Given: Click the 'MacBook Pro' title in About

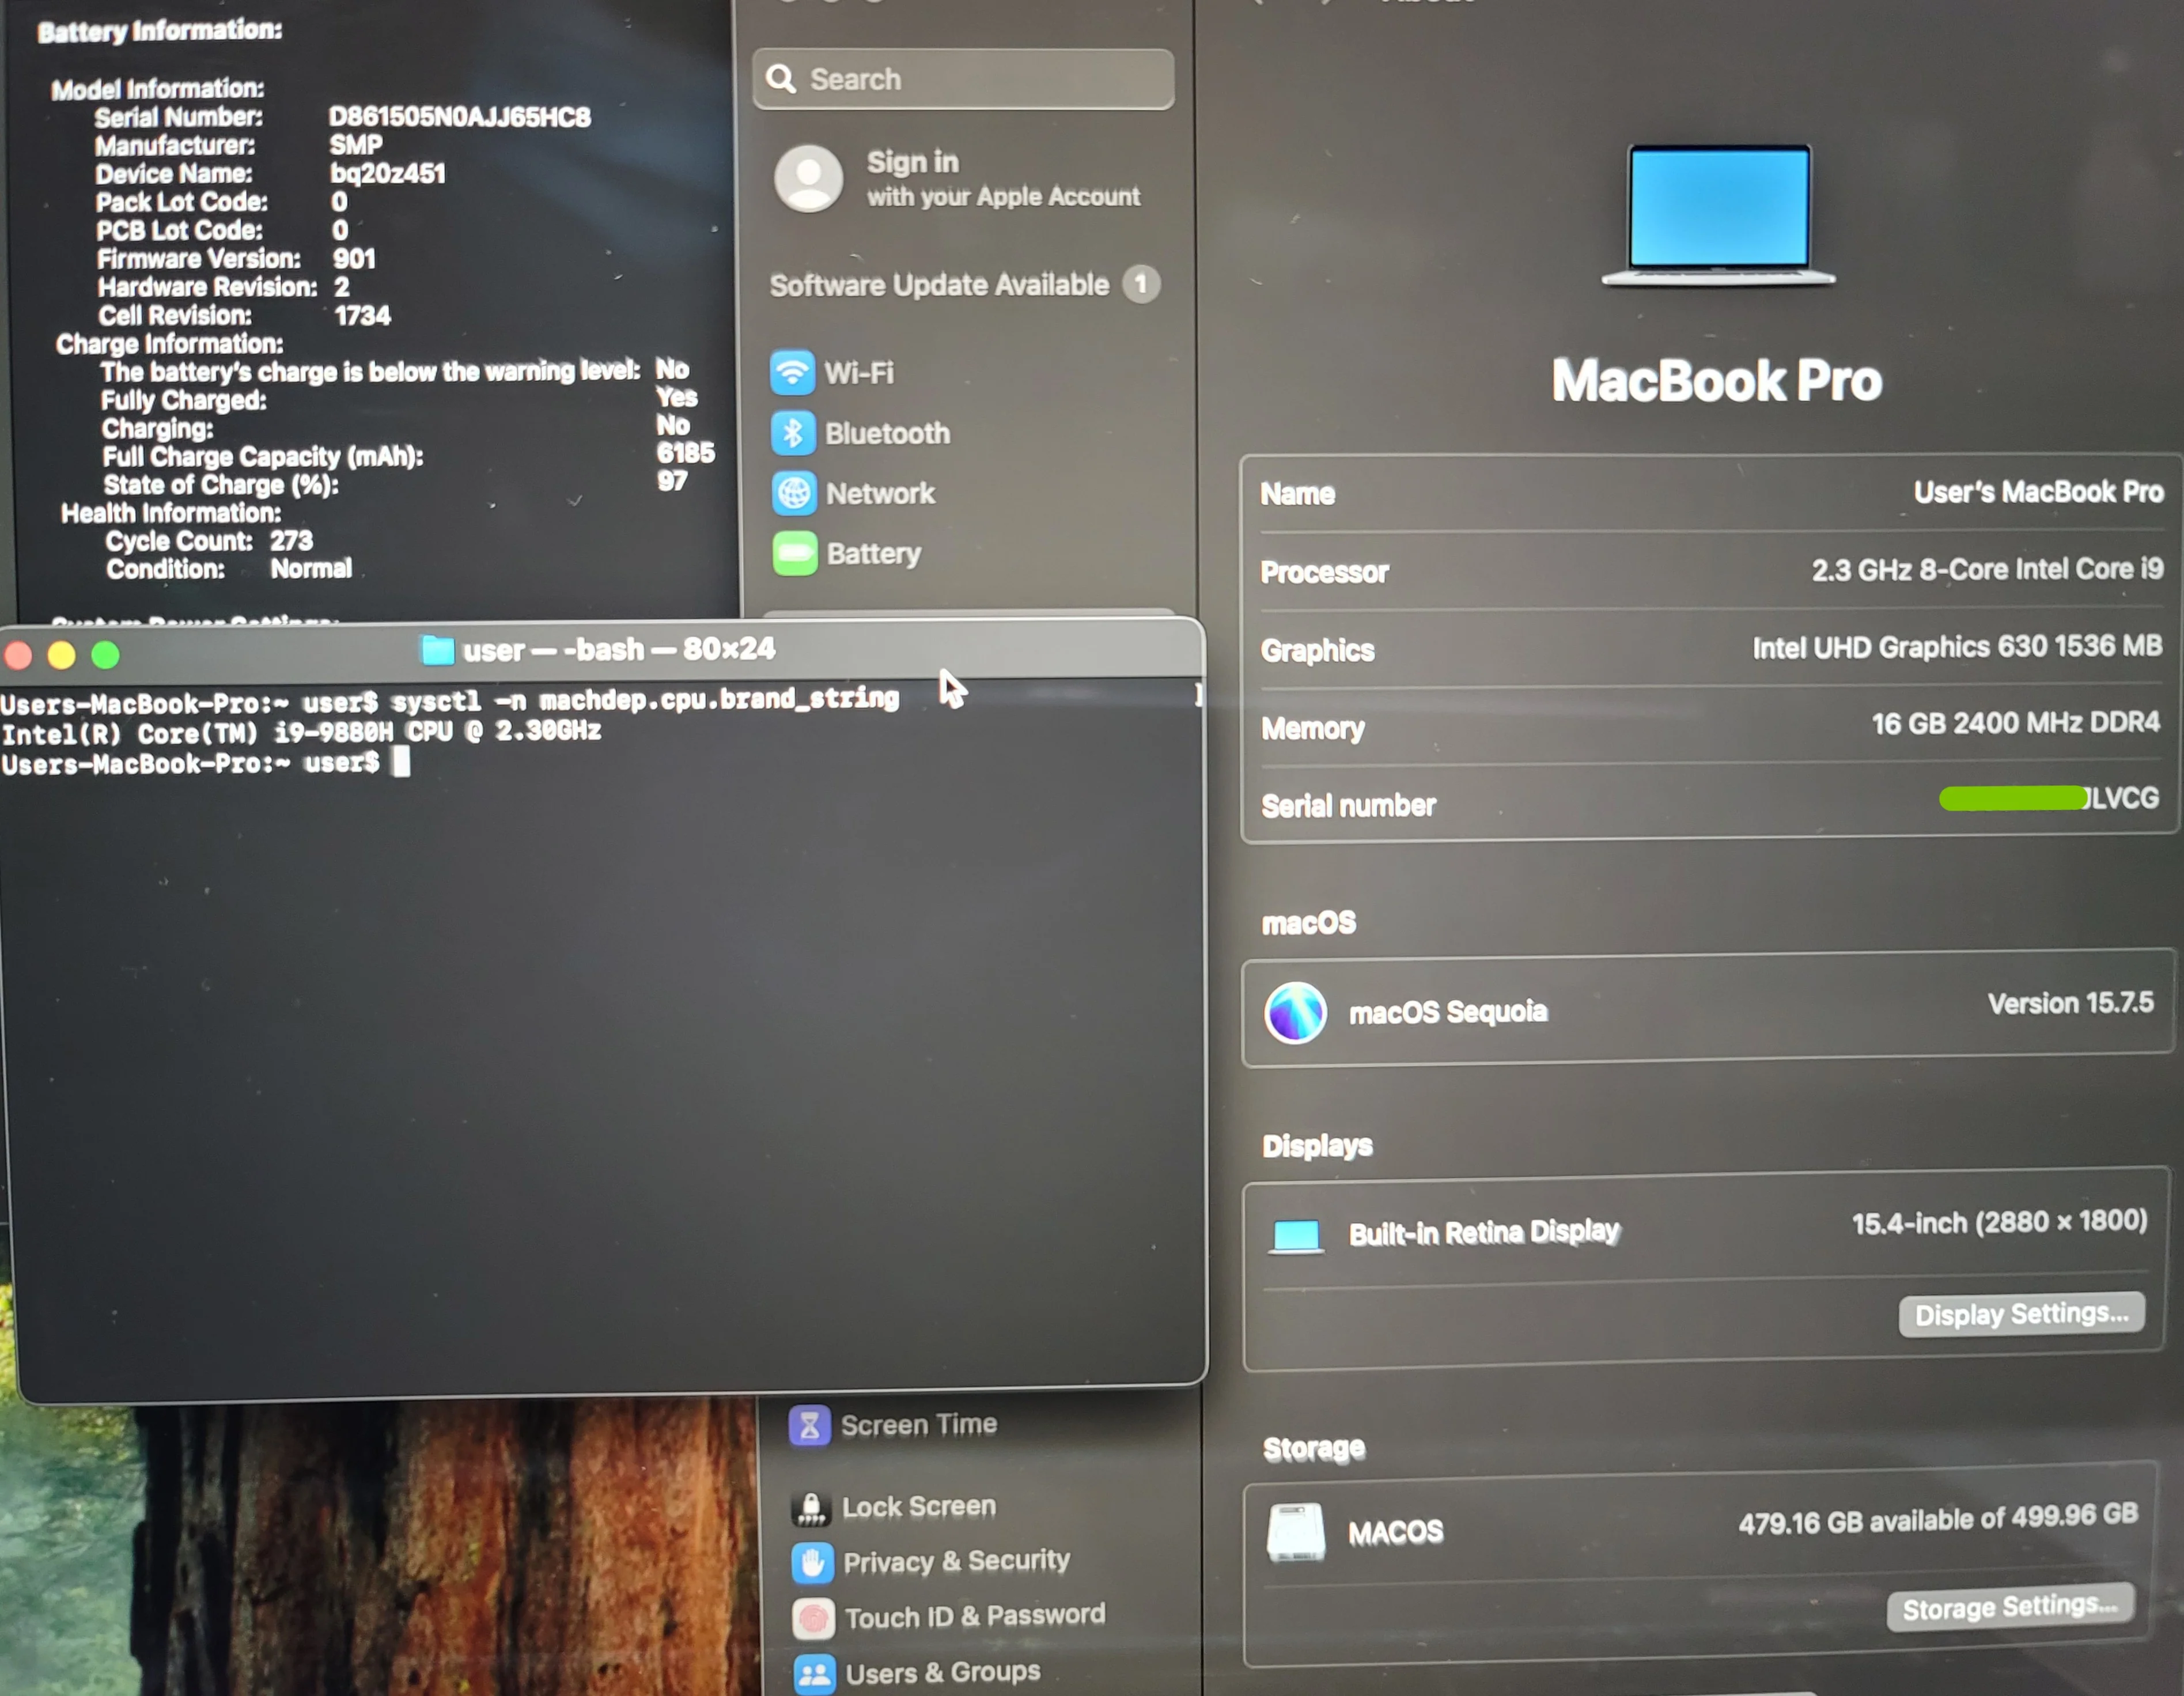Looking at the screenshot, I should tap(1716, 381).
